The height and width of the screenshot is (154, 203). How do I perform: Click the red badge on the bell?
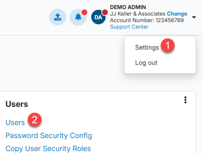(x=84, y=13)
